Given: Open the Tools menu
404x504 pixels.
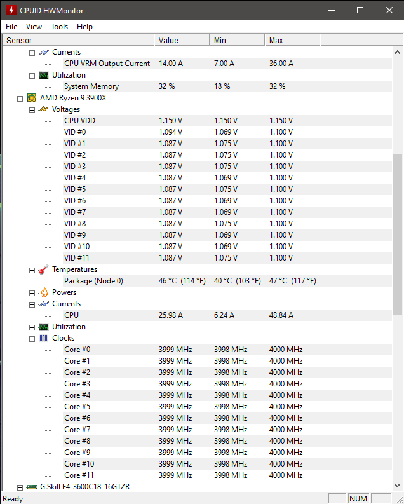Looking at the screenshot, I should [x=60, y=27].
